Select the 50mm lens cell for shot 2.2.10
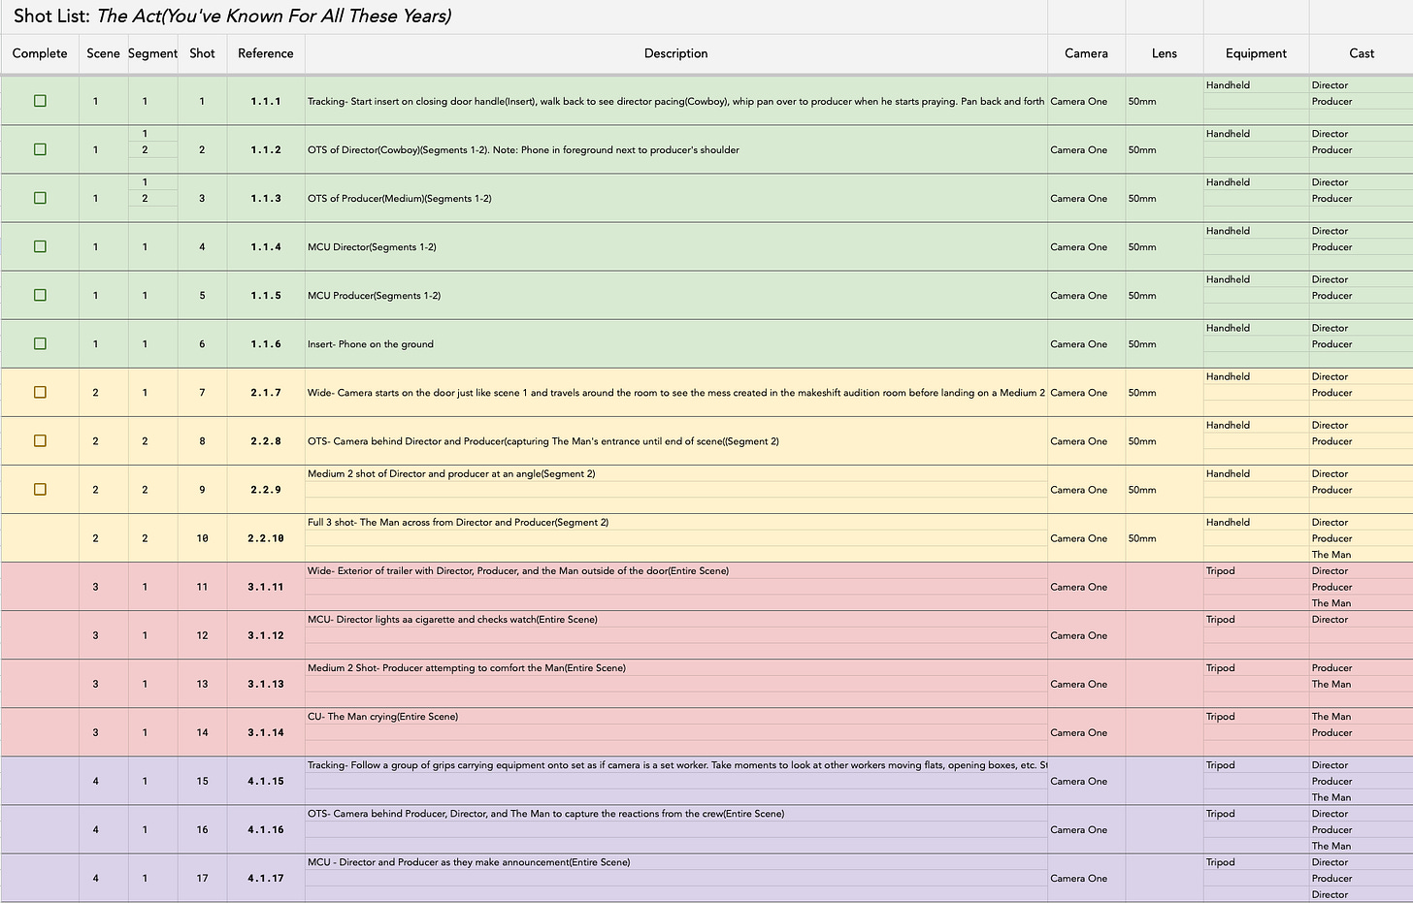This screenshot has height=903, width=1413. click(1165, 537)
